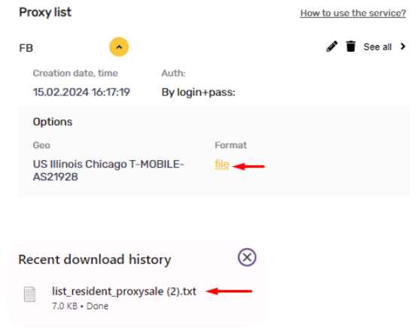Delete the FB list using trash icon

pos(351,47)
